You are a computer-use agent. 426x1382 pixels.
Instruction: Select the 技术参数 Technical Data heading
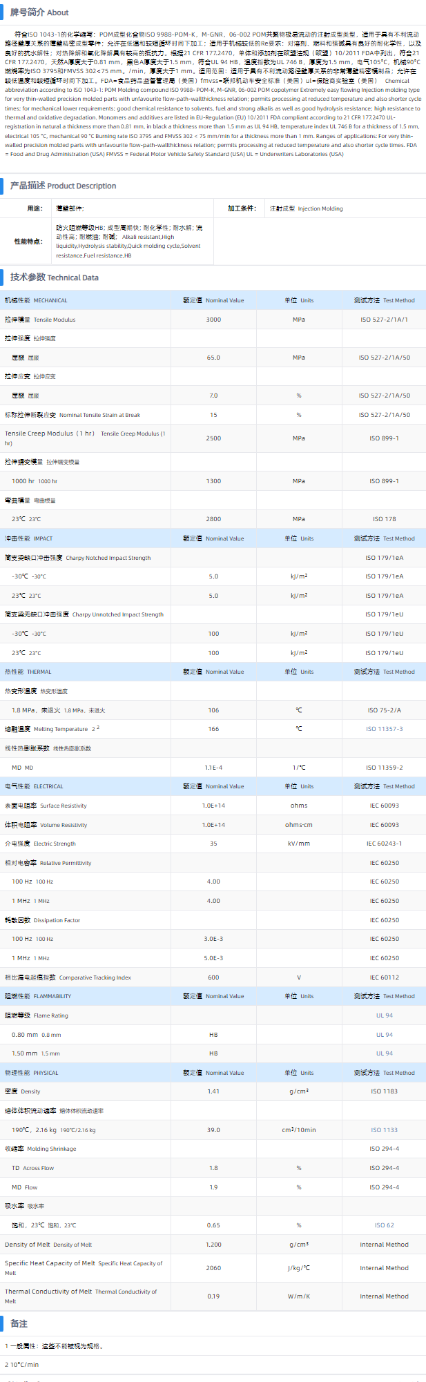(x=54, y=278)
